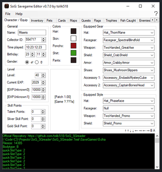Switch to the Pets tab
Screen dimensions: 162x172
click(x=49, y=21)
